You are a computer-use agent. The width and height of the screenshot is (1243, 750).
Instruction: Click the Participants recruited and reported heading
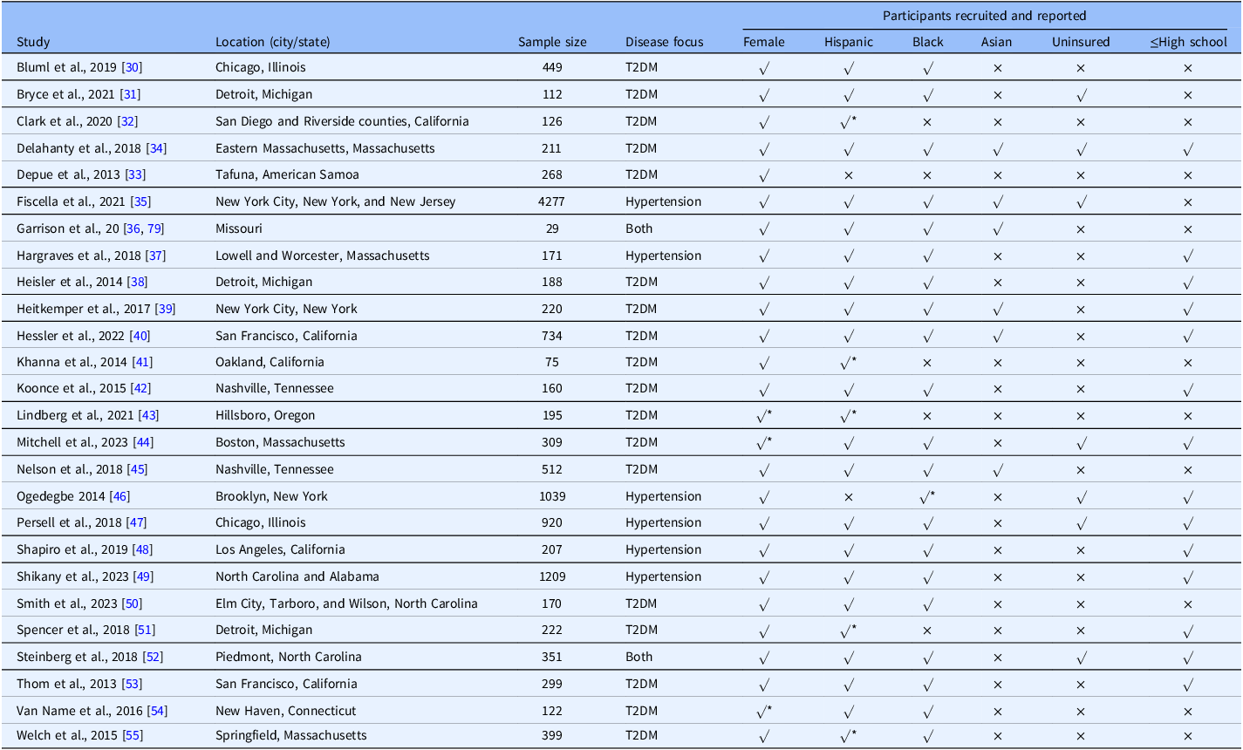(984, 16)
